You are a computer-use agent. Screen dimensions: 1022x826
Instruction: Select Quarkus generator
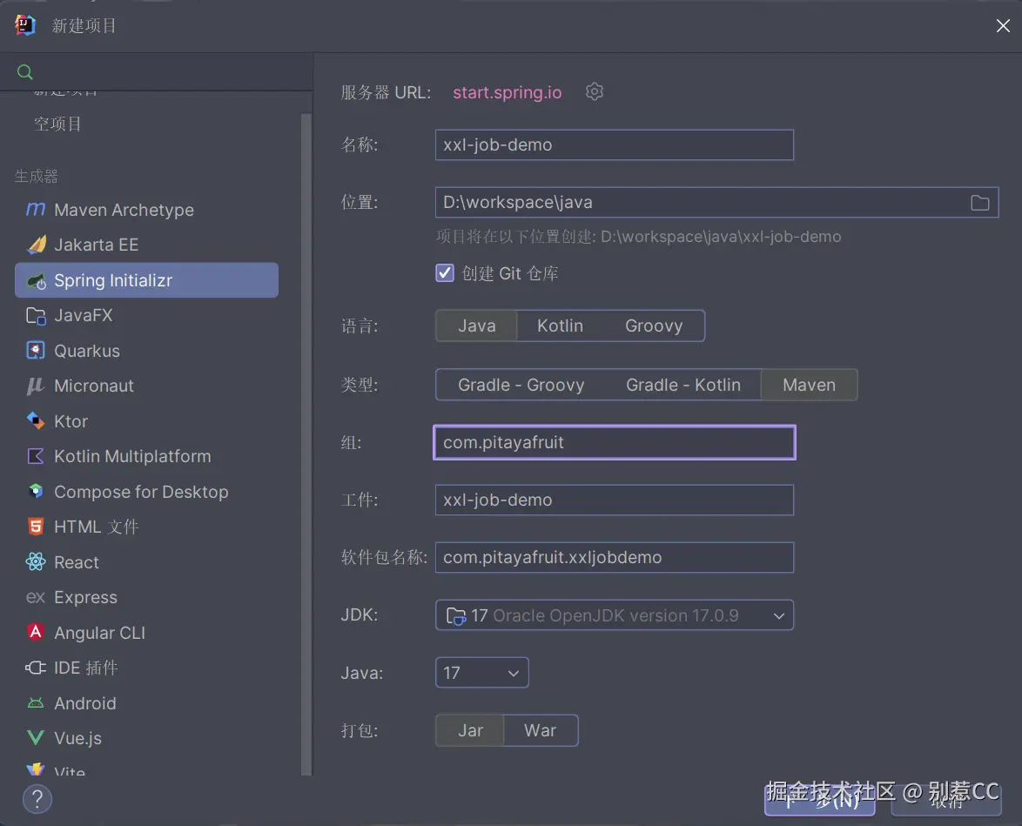tap(146, 351)
